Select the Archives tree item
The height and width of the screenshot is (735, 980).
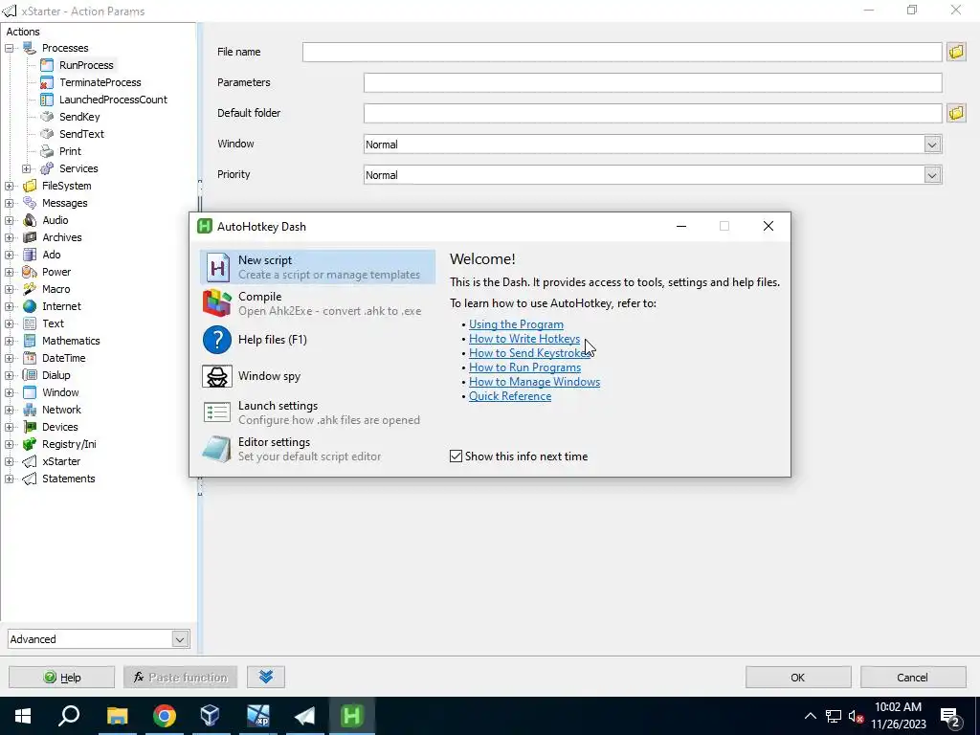62,237
